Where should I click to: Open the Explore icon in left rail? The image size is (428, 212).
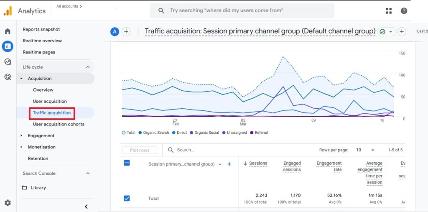click(x=8, y=61)
